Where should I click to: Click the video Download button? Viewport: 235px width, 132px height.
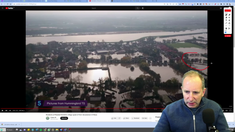tap(135, 118)
